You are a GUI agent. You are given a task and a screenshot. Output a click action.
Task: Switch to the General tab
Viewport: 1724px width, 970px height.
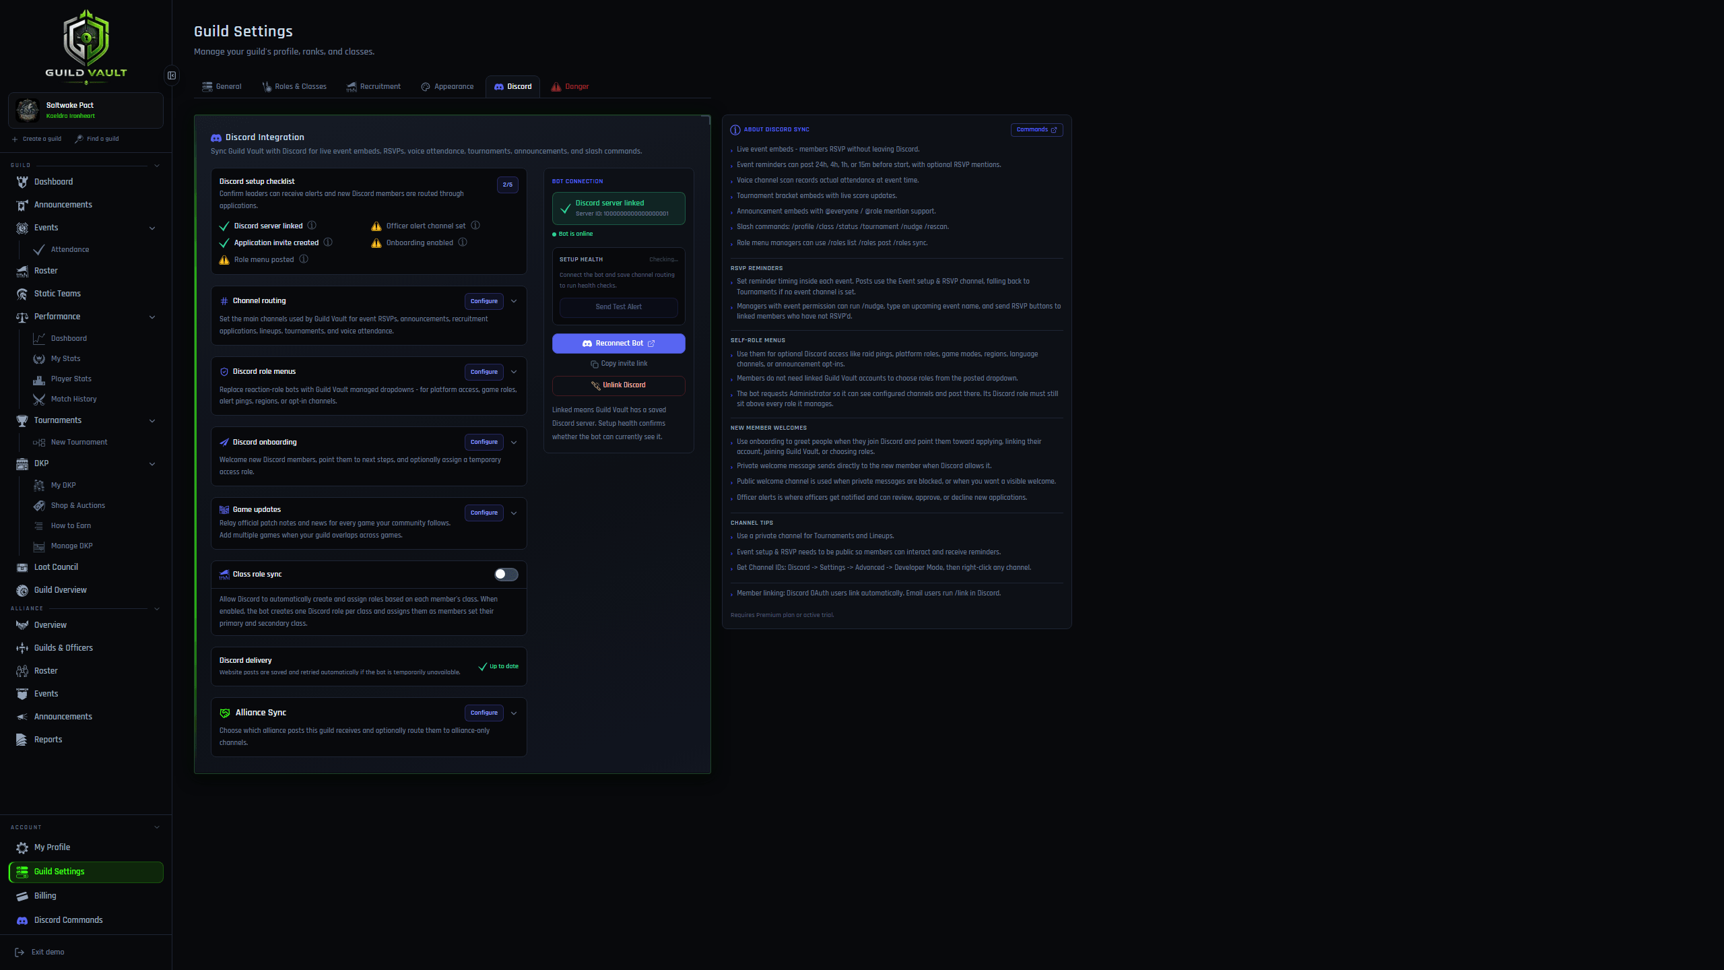tap(222, 87)
